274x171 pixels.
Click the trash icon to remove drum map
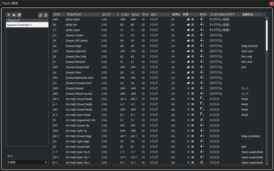coord(19,15)
